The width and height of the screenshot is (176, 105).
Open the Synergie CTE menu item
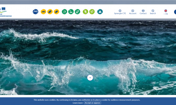(120, 12)
